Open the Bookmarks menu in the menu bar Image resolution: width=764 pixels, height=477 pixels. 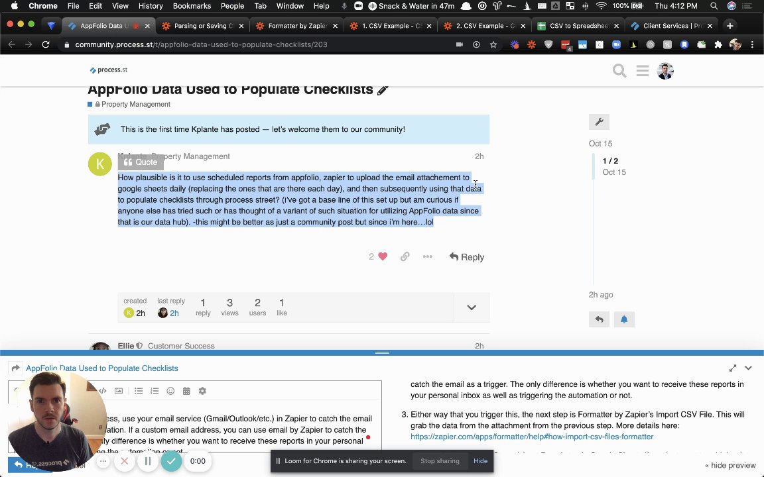coord(192,6)
